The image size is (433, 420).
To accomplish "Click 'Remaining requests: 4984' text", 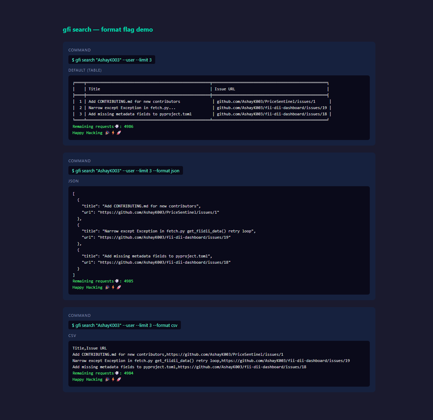I will [x=103, y=373].
